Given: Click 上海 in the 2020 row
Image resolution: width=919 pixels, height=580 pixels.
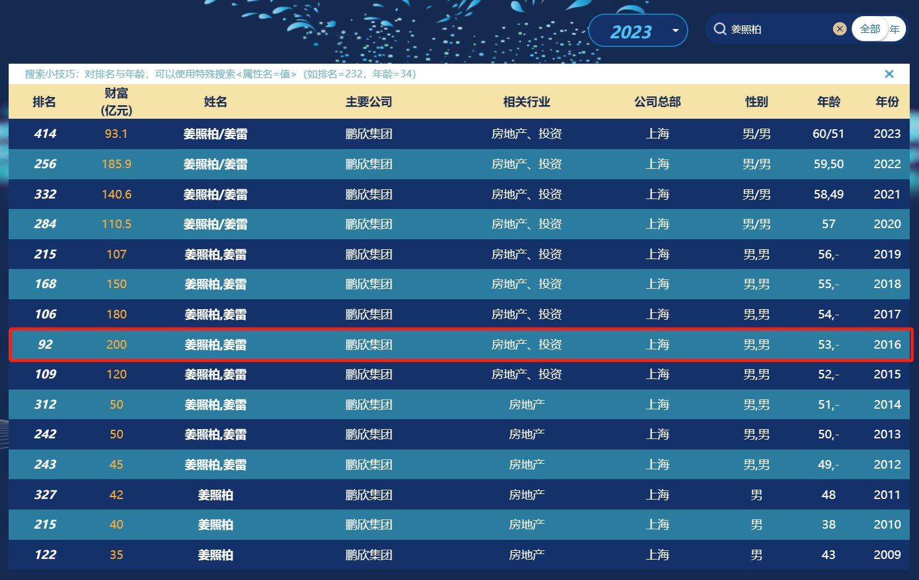Looking at the screenshot, I should (x=657, y=224).
